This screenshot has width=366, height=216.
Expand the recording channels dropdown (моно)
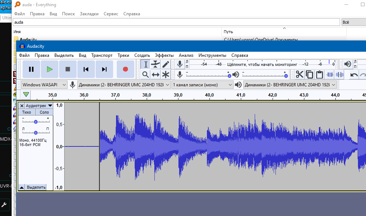point(202,85)
